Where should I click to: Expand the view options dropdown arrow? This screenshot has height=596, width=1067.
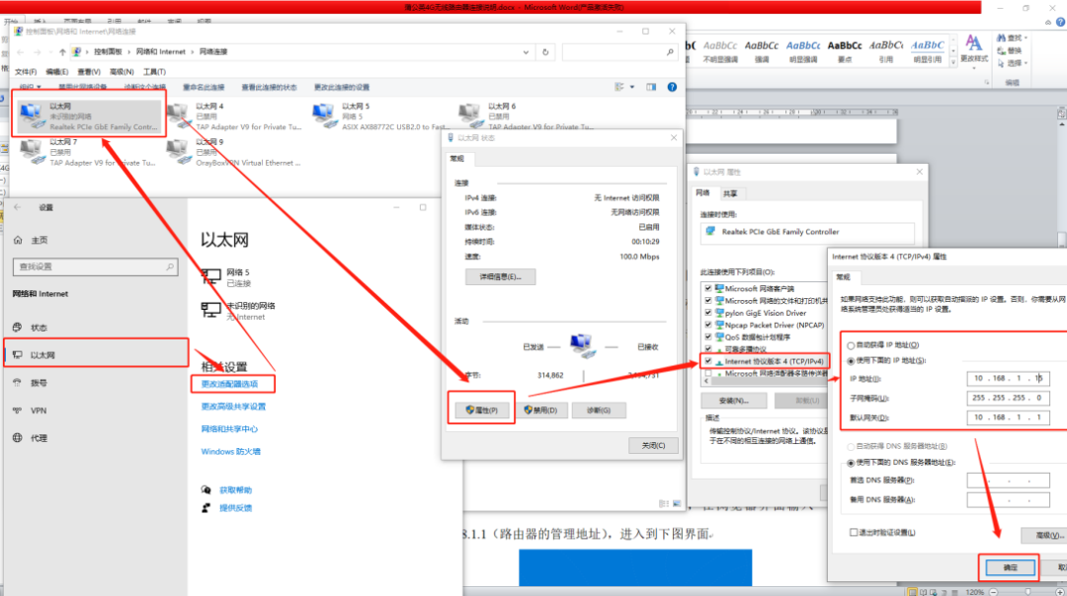(632, 87)
